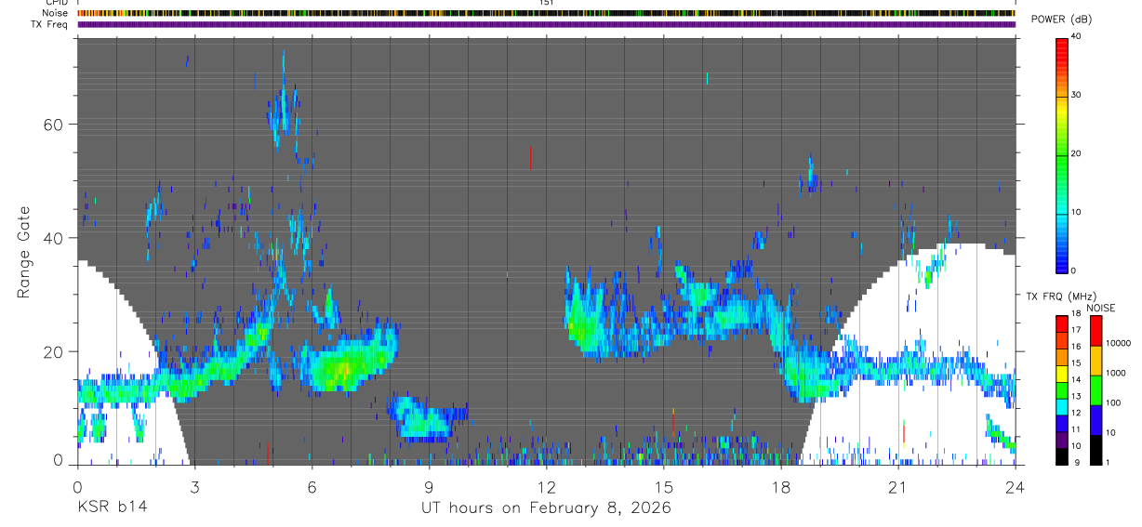1142x527 pixels.
Task: Click the "Noise" row label at top left
Action: [x=55, y=14]
